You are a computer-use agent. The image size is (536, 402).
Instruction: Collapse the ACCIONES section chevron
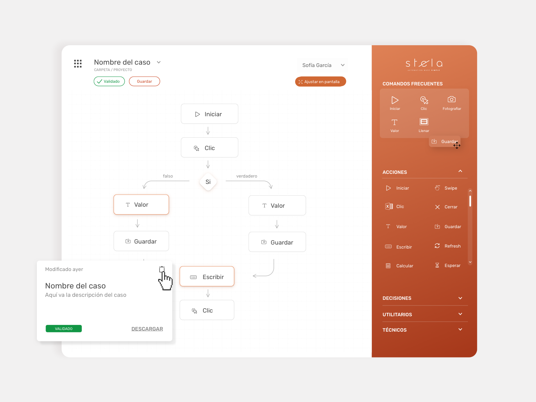[460, 171]
